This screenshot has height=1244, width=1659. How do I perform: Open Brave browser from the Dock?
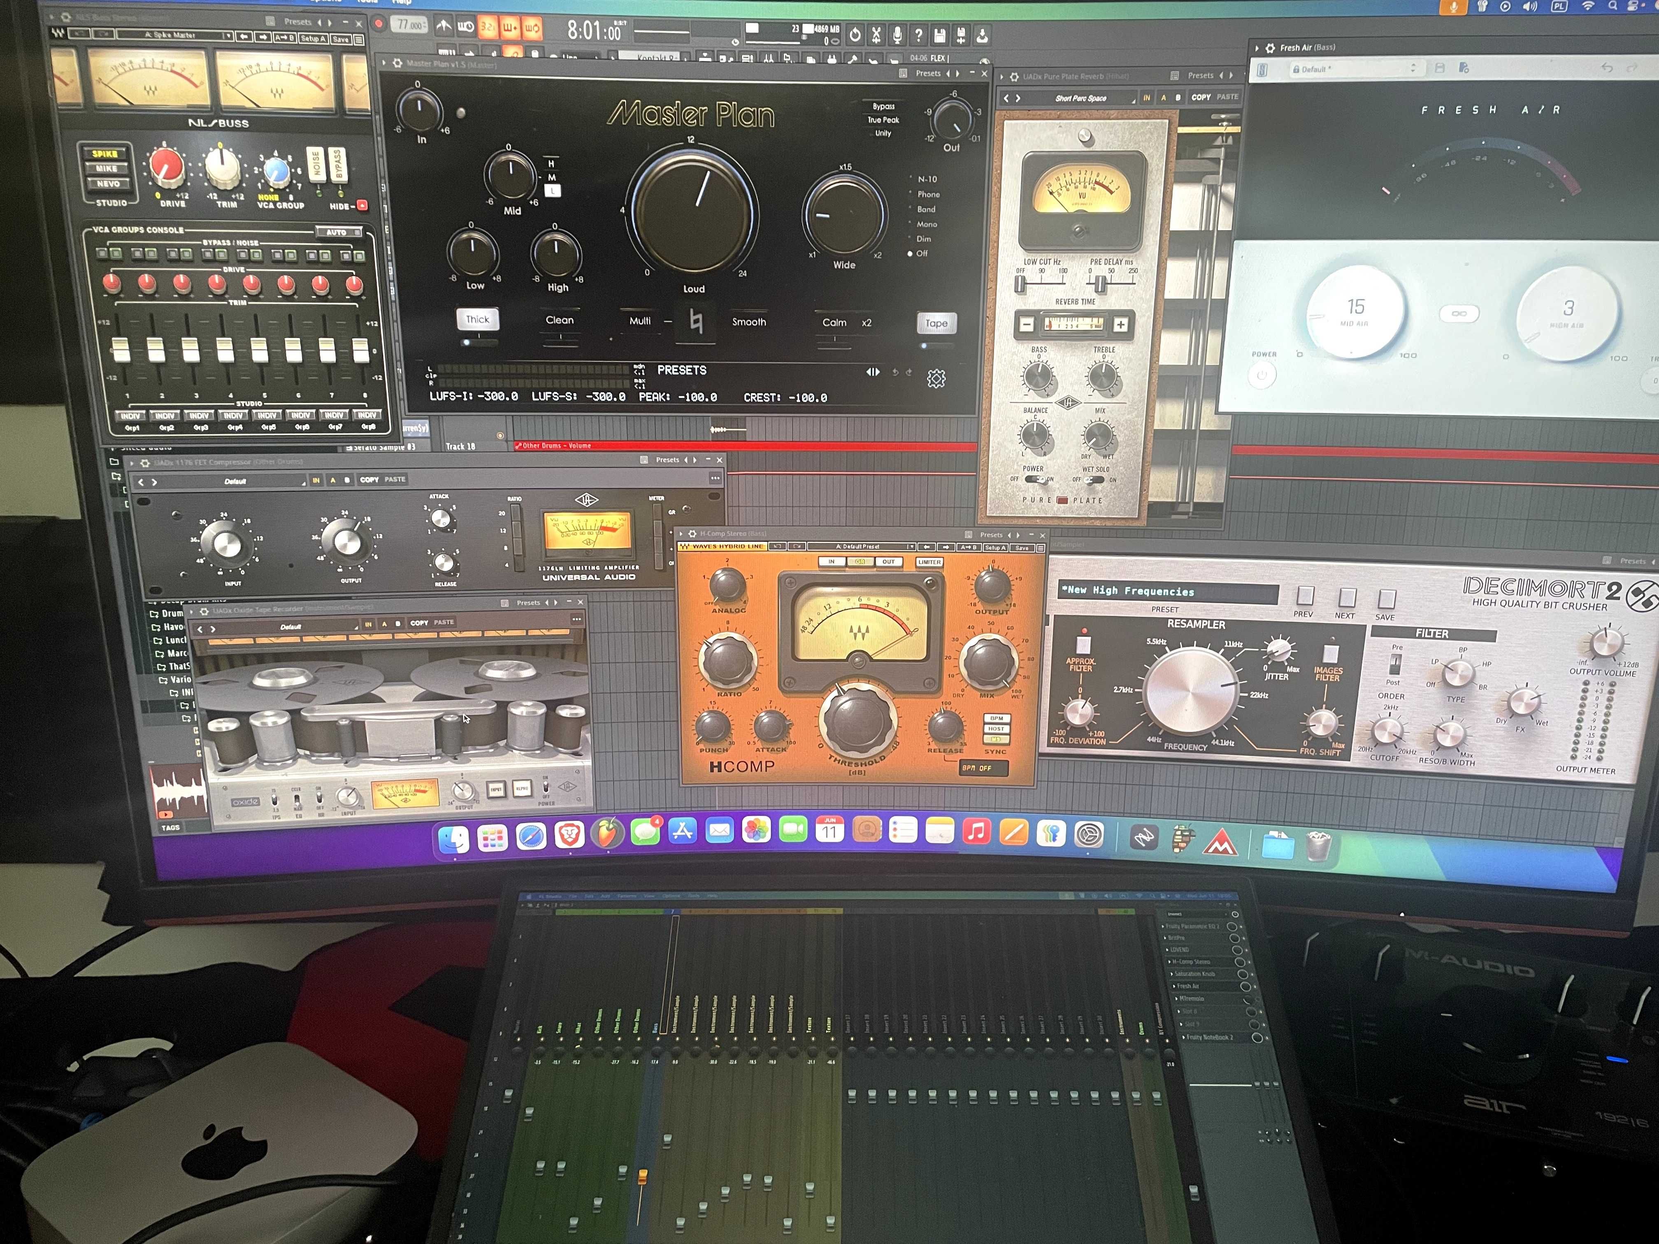(x=569, y=835)
